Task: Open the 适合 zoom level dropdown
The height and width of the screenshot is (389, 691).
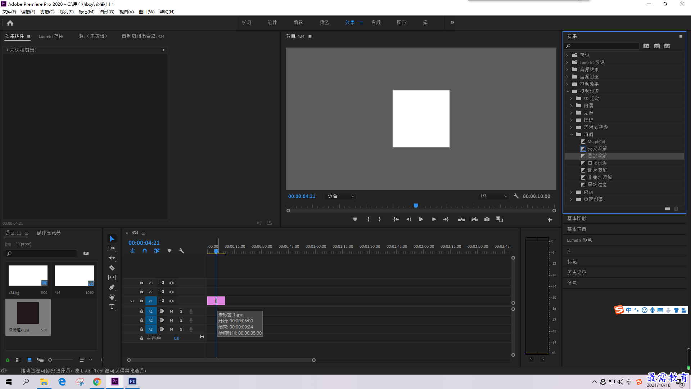Action: click(340, 196)
